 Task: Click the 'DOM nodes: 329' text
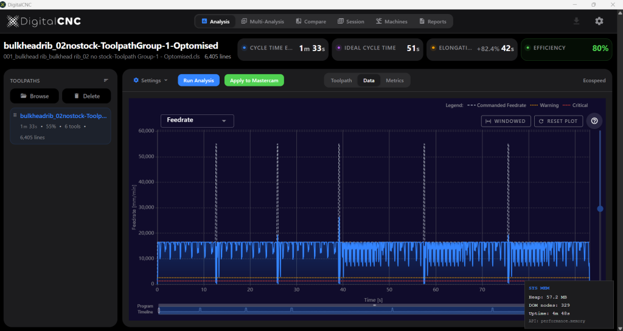(549, 305)
